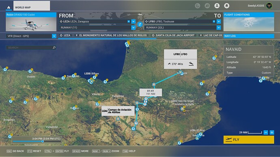280x157 pixels.
Task: Open the user profile icon
Action: coord(217,6)
